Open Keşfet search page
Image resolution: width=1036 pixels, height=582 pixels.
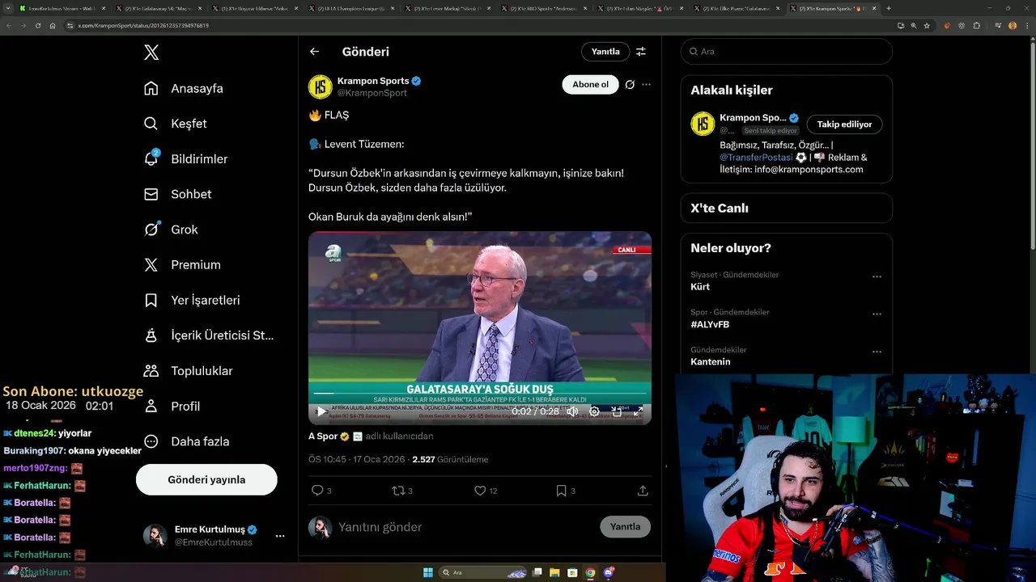(x=176, y=124)
